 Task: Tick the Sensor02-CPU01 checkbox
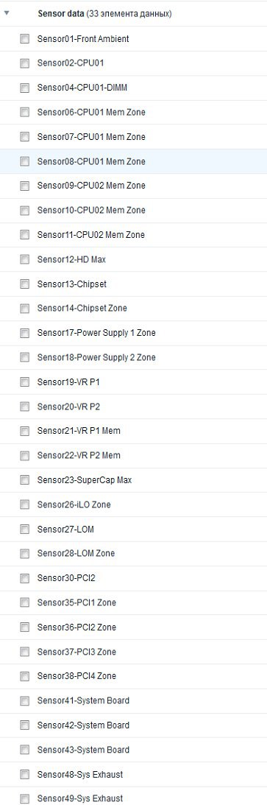[x=24, y=63]
